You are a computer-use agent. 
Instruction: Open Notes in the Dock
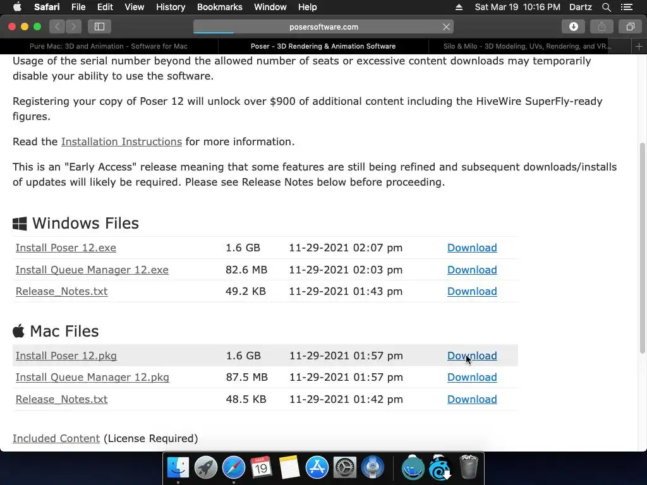coord(289,468)
